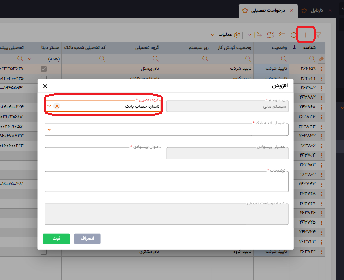Click the workflow routing icon in toolbar

tap(270, 35)
